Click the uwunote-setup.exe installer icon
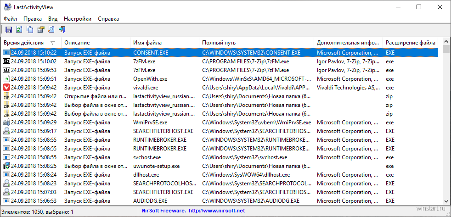The width and height of the screenshot is (451, 217). (6, 166)
